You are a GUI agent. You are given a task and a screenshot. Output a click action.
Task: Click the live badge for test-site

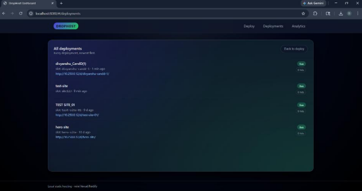click(301, 86)
